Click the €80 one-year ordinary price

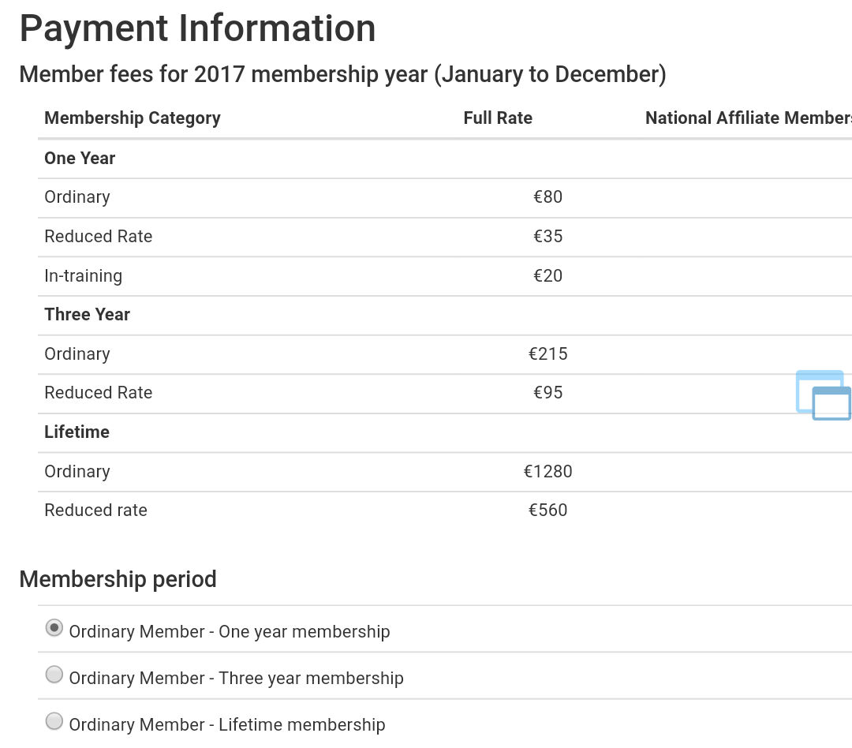(x=547, y=196)
